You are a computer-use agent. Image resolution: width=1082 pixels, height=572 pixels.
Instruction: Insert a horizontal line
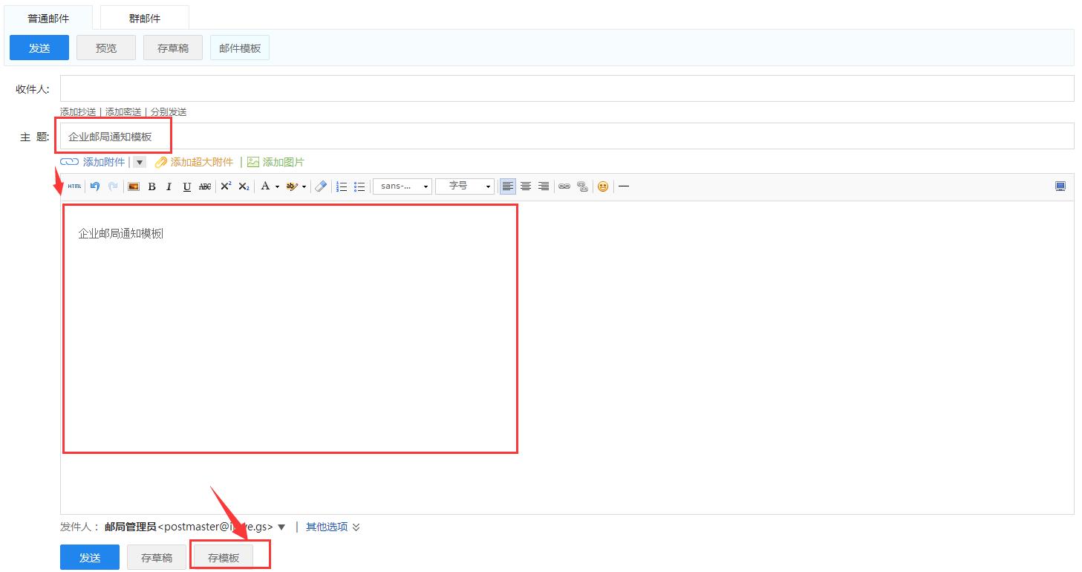point(624,186)
